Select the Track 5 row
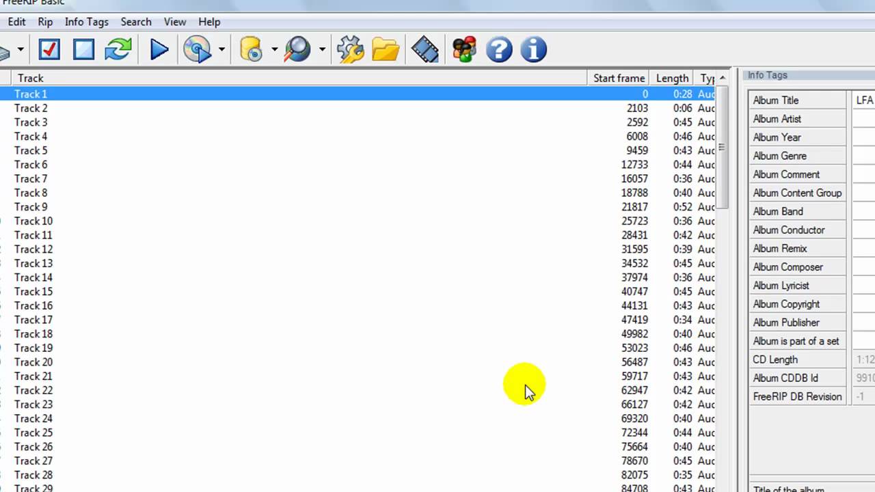The image size is (875, 492). [358, 150]
